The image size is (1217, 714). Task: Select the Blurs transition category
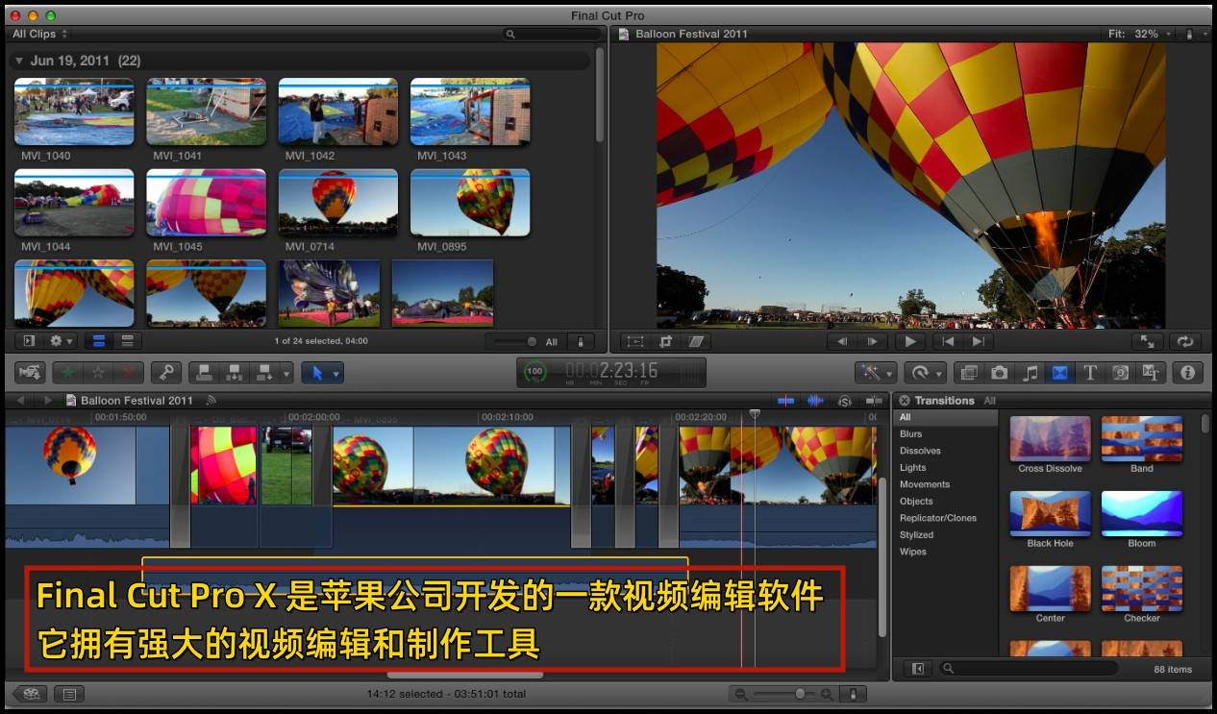(910, 434)
